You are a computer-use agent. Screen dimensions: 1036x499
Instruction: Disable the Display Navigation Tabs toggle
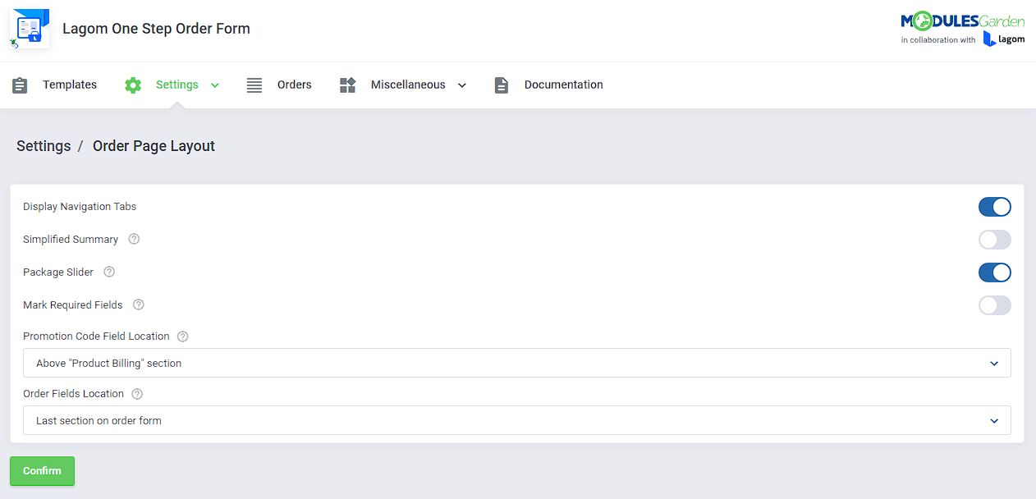click(x=994, y=207)
